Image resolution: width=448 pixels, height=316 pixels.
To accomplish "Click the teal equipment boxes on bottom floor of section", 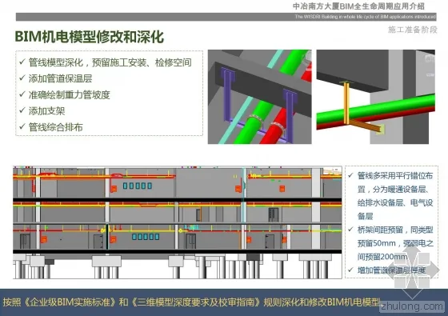I will pyautogui.click(x=146, y=237).
